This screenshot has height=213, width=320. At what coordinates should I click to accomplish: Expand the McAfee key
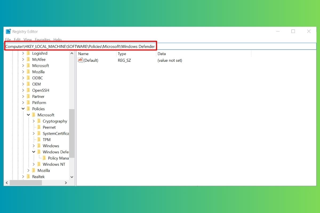(x=23, y=59)
